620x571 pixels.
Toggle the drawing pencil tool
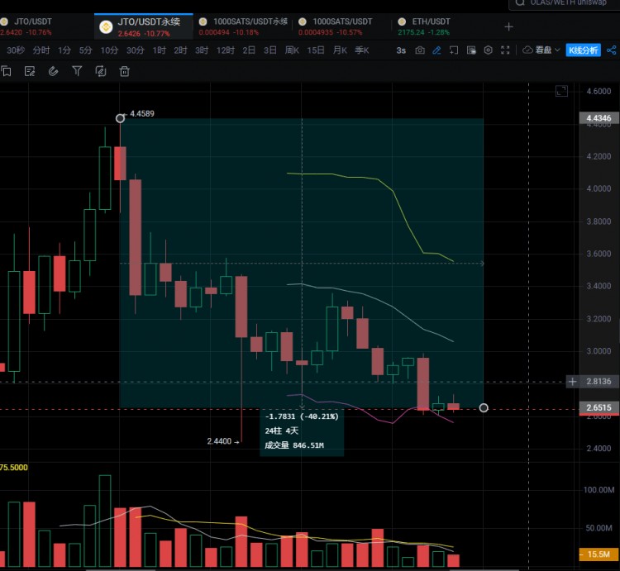(x=436, y=50)
